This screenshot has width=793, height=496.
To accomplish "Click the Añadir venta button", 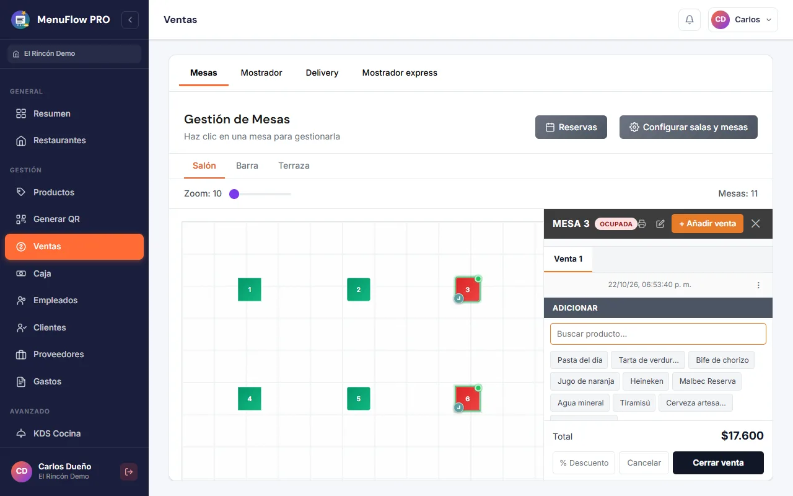I will point(708,224).
